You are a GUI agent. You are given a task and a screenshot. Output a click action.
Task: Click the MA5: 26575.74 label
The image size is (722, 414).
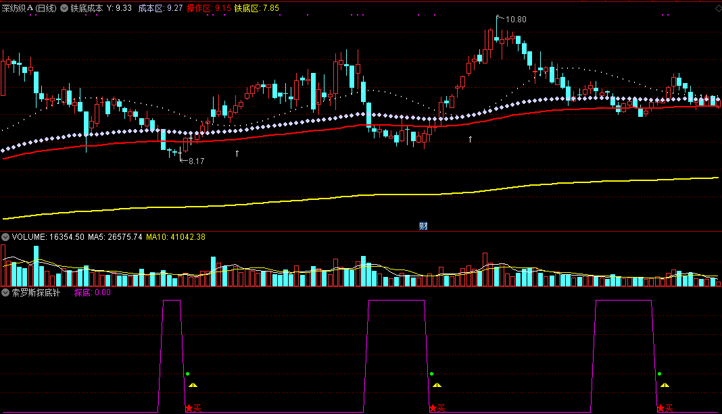point(115,237)
